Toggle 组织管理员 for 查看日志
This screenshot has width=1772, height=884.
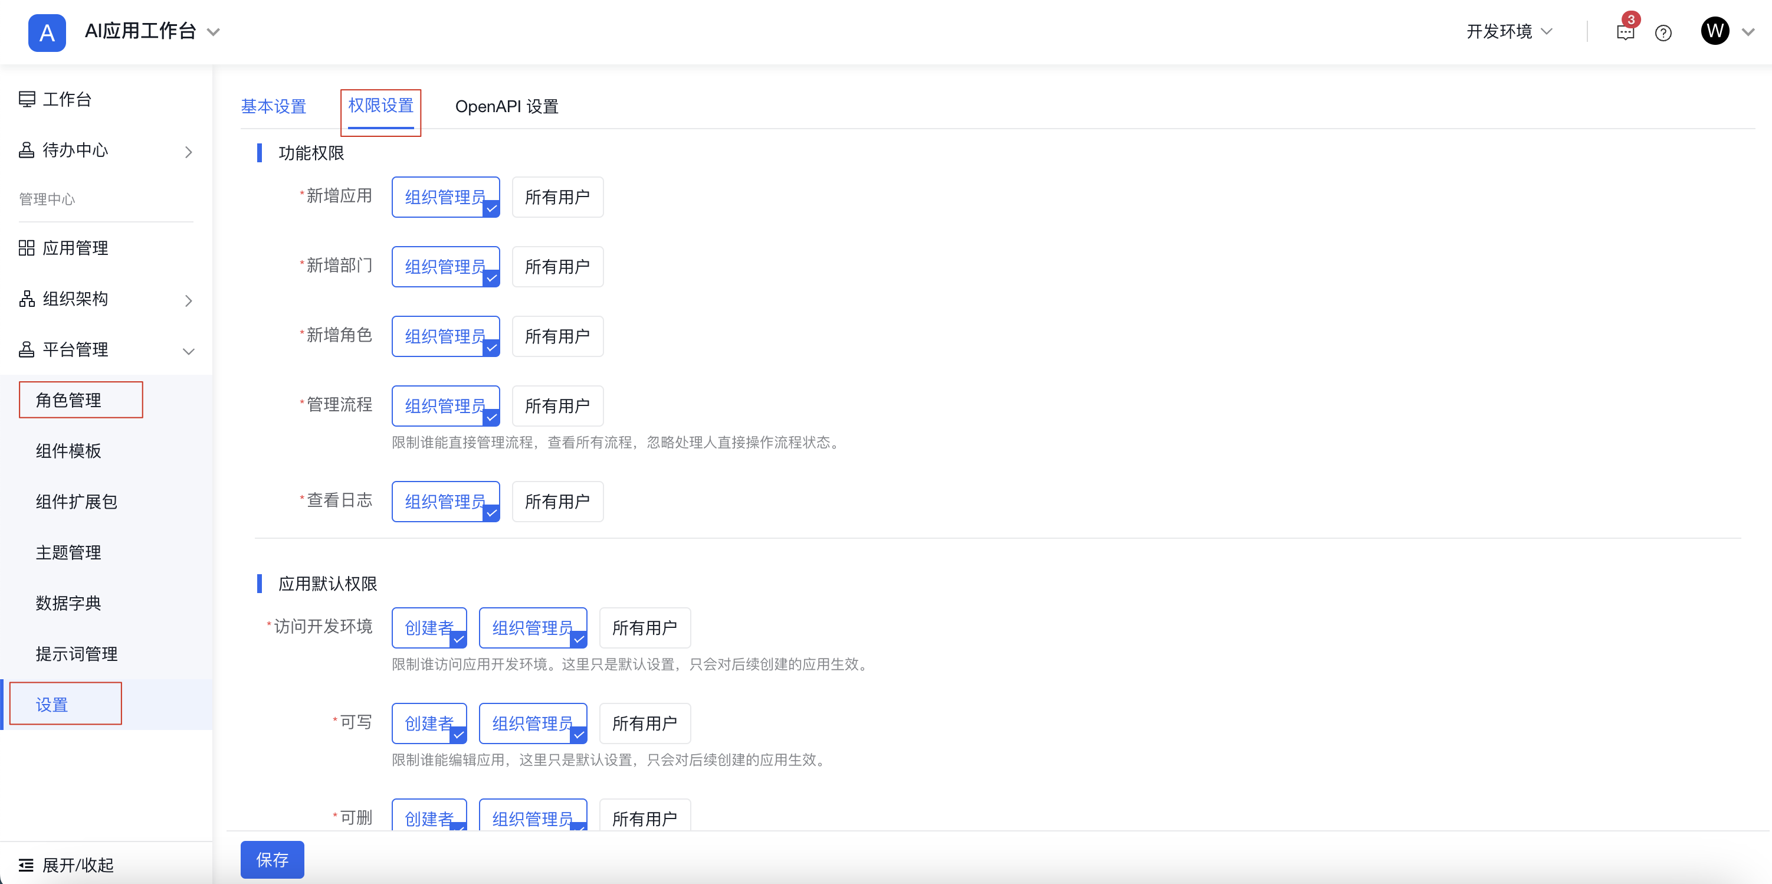tap(446, 502)
